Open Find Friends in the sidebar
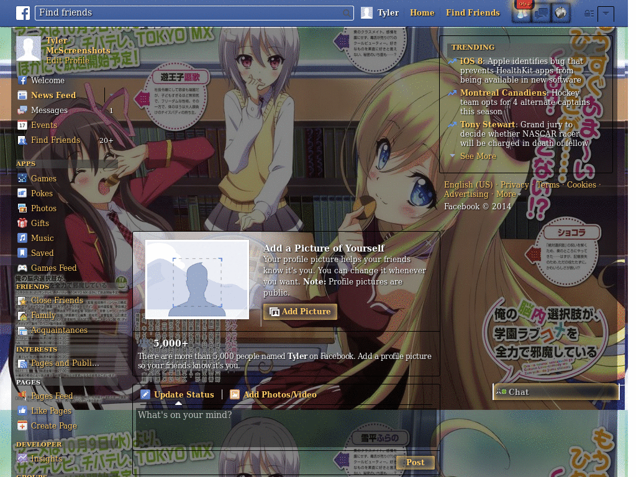The height and width of the screenshot is (477, 636). click(55, 140)
